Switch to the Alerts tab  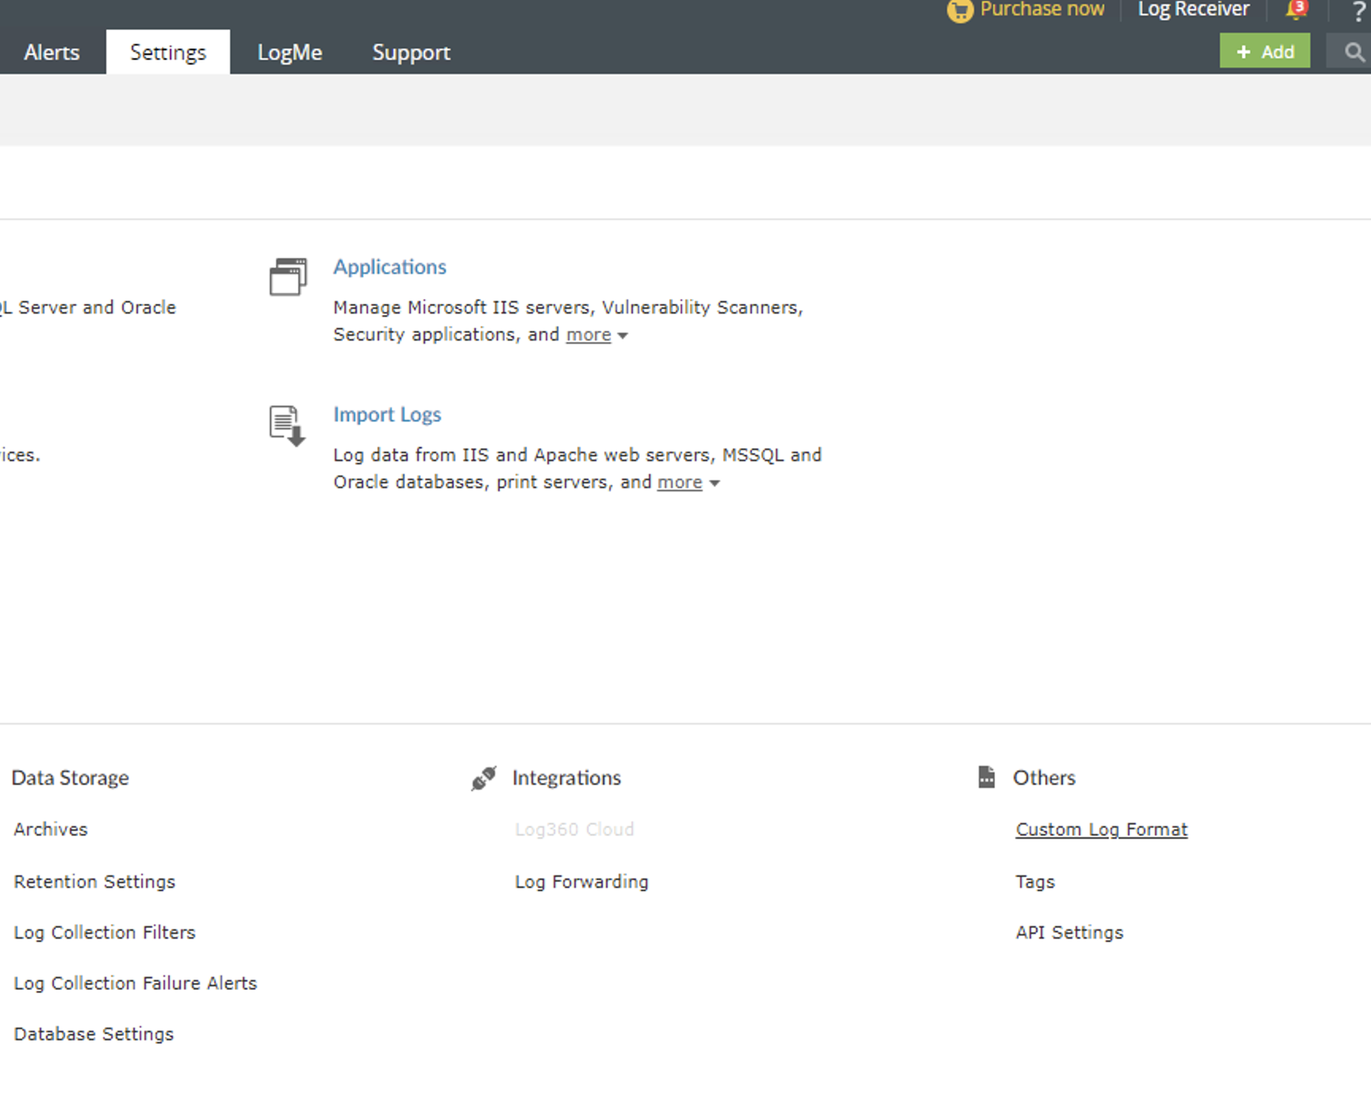51,52
